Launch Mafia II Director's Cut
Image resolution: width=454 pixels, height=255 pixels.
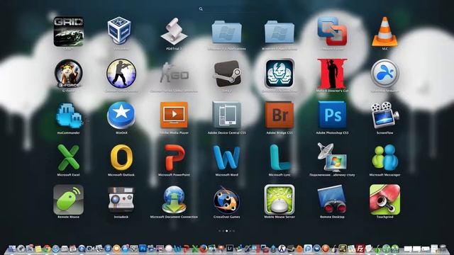click(x=332, y=74)
